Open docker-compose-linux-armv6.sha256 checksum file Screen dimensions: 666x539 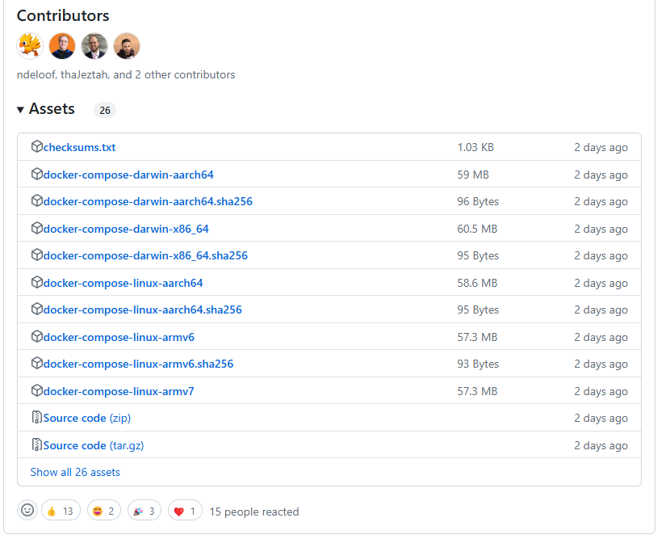(138, 364)
